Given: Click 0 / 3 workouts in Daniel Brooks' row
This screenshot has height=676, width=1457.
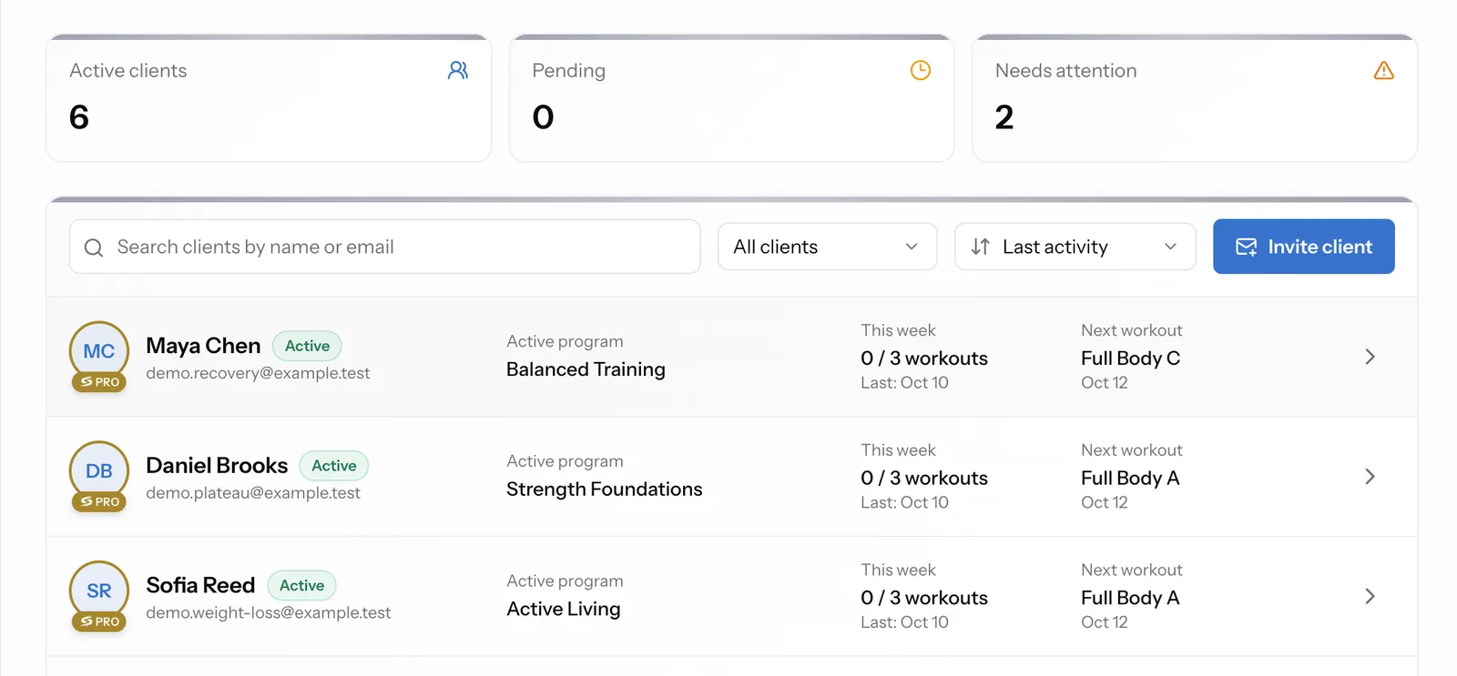Looking at the screenshot, I should [x=924, y=479].
